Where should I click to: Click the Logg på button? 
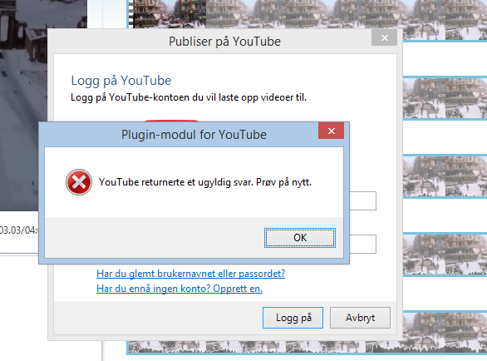pyautogui.click(x=293, y=318)
